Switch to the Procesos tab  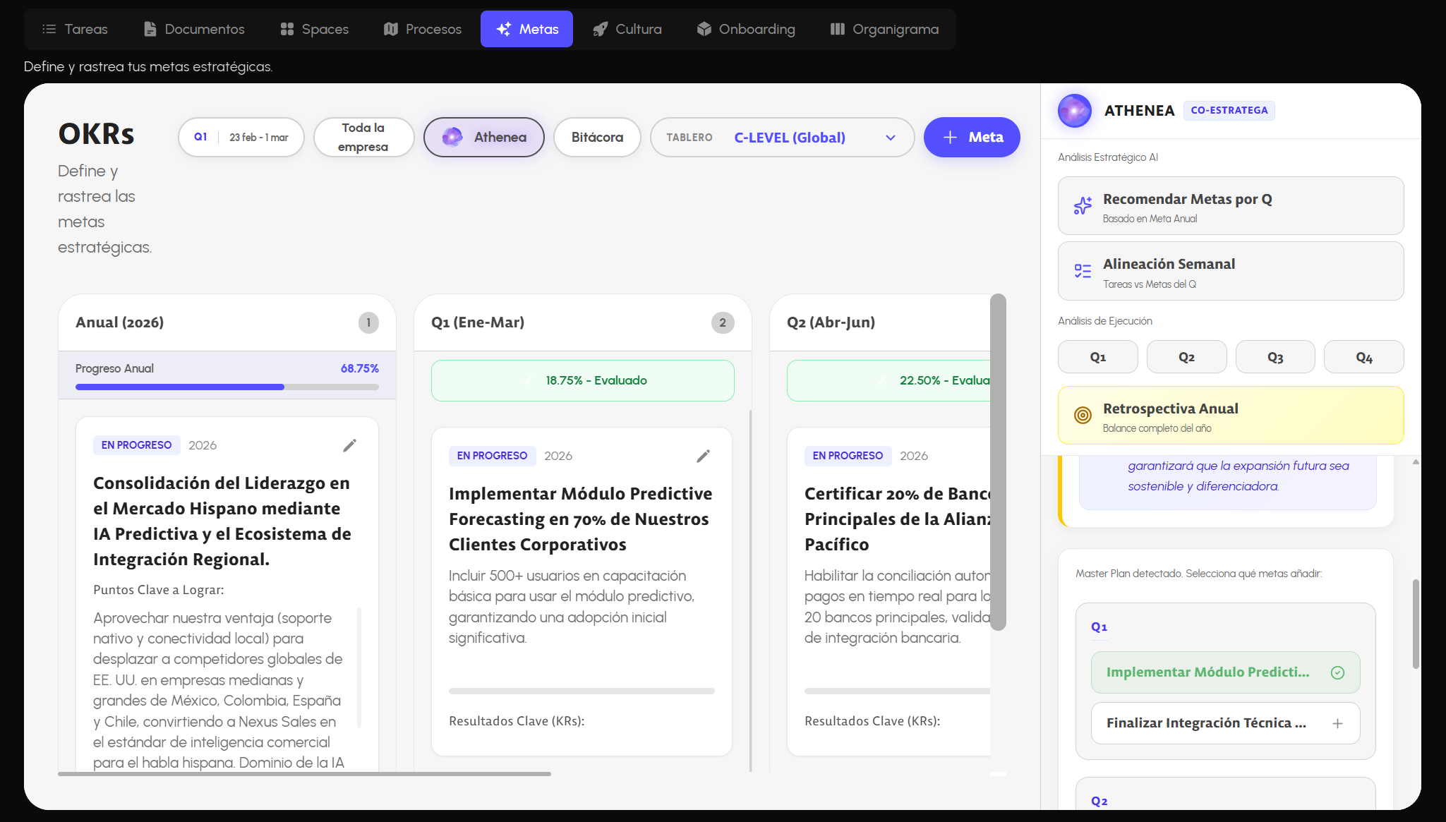(422, 29)
